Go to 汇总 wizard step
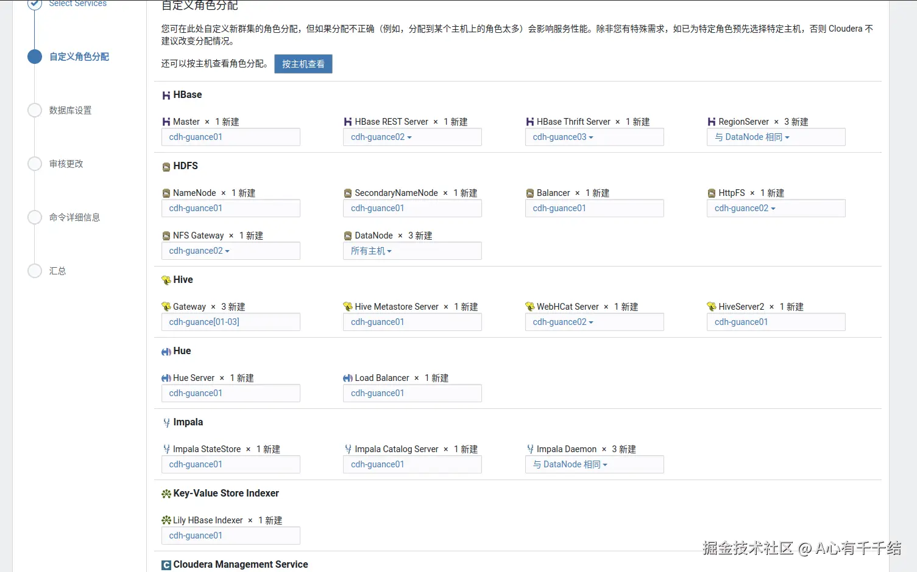 [58, 271]
